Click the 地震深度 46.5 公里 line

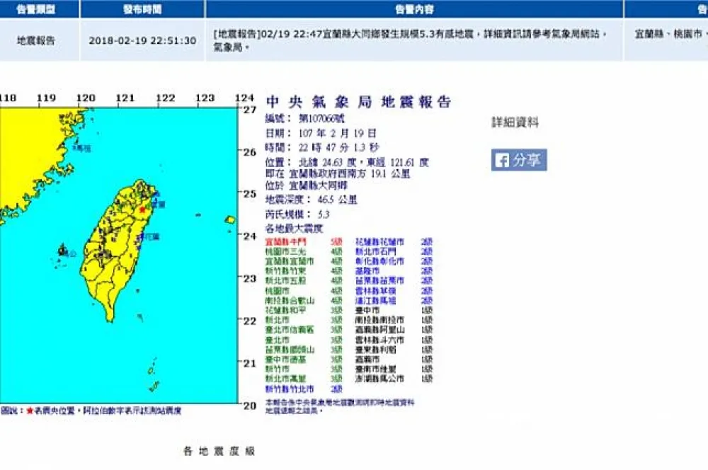(x=311, y=200)
